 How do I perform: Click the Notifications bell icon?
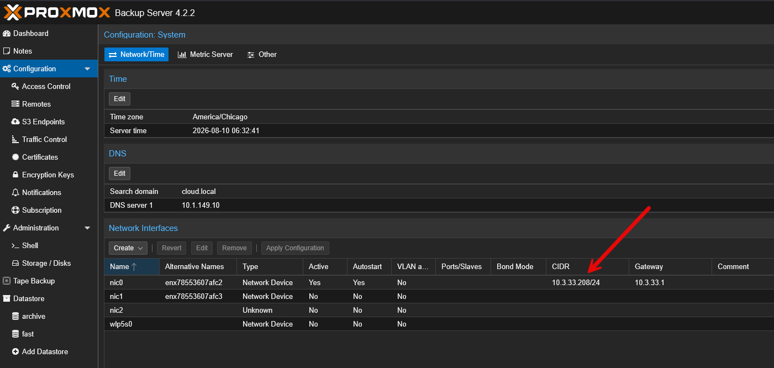(15, 192)
